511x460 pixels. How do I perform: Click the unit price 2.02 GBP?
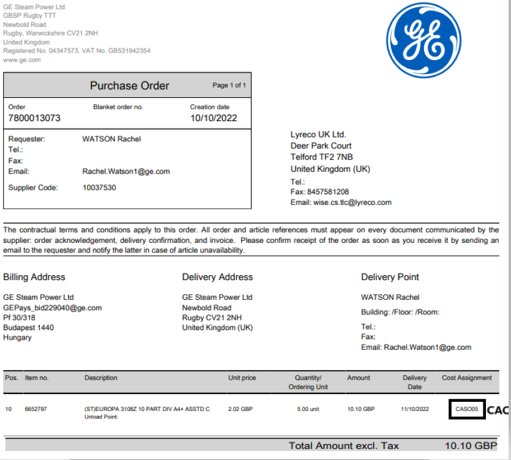(242, 409)
